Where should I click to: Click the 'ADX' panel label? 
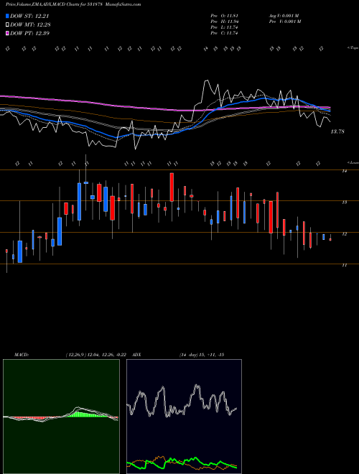[x=137, y=355]
